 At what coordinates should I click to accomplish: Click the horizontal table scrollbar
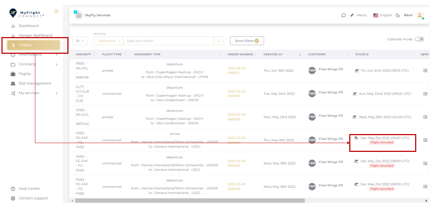(189, 201)
